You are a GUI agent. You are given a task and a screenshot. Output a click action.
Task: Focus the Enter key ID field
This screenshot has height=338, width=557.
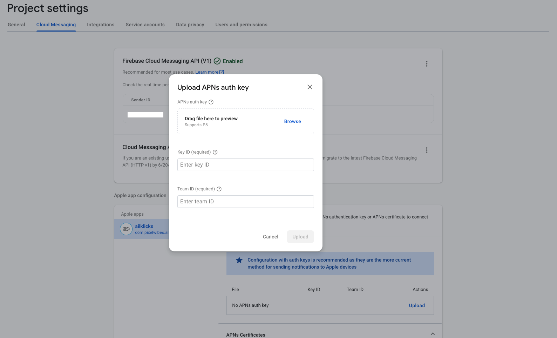[245, 165]
